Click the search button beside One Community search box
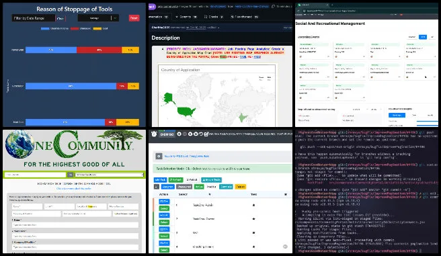The width and height of the screenshot is (441, 256). click(x=71, y=175)
